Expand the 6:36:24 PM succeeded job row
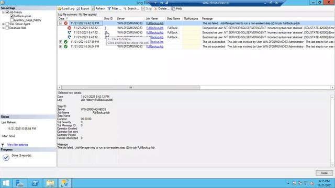 coord(61,46)
